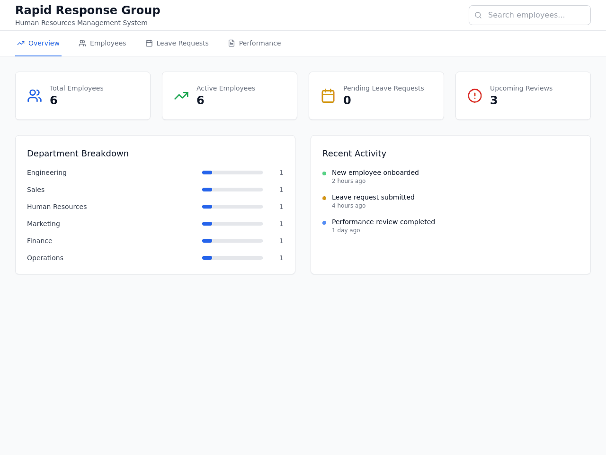Click the Pending Leave Requests count 0
Viewport: 606px width, 455px height.
click(x=347, y=100)
